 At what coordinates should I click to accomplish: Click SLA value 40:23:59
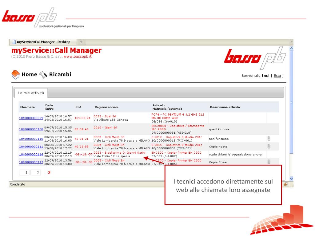81,147
